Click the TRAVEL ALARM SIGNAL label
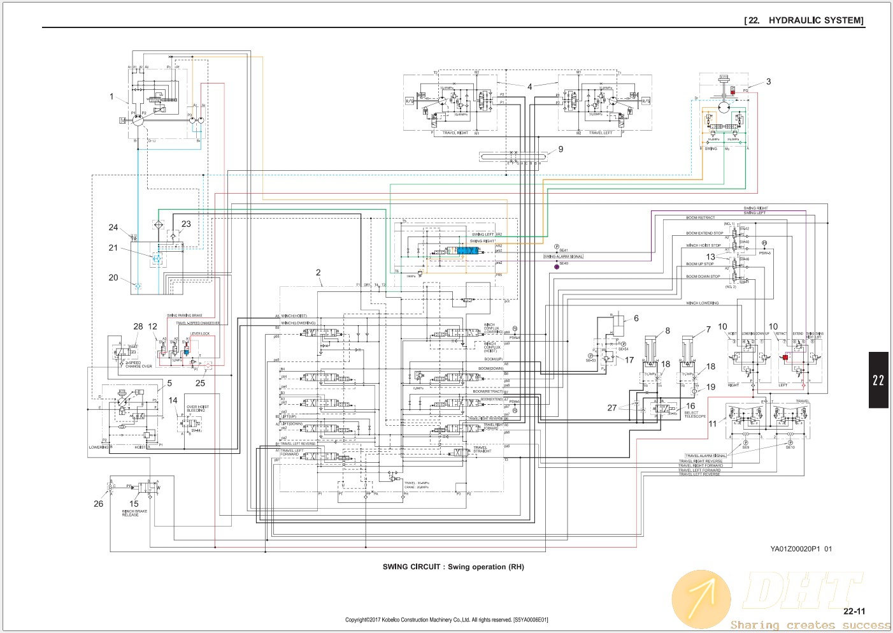This screenshot has height=633, width=893. click(x=706, y=456)
